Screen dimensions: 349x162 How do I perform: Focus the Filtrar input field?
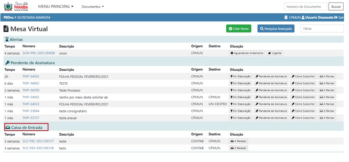[x=322, y=29]
